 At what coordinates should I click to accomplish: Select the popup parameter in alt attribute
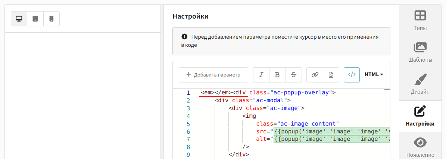point(331,139)
